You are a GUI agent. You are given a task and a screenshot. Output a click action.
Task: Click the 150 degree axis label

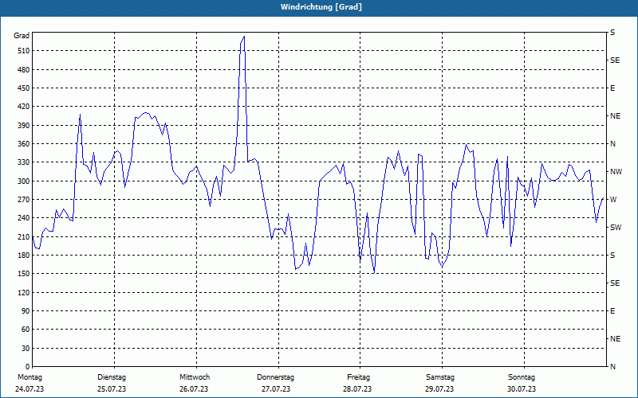(24, 274)
